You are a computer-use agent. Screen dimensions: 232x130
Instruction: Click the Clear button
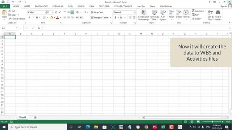[197, 19]
